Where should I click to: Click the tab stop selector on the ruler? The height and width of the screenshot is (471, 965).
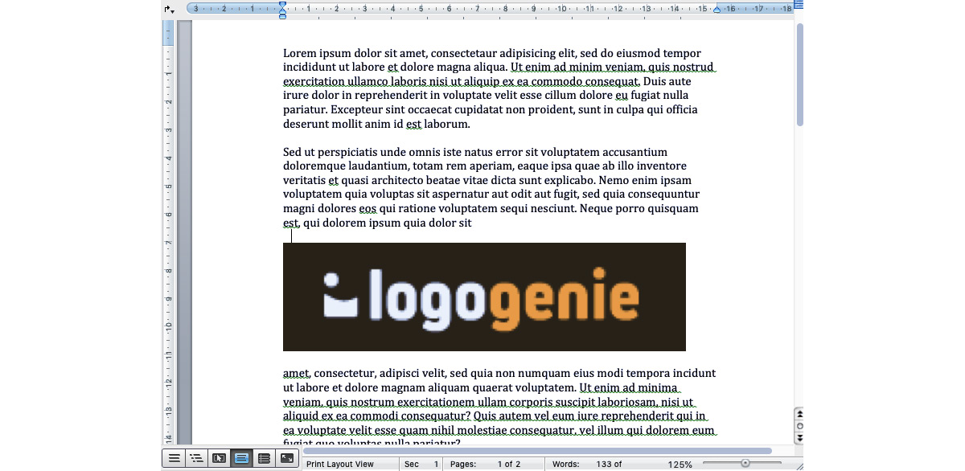167,8
